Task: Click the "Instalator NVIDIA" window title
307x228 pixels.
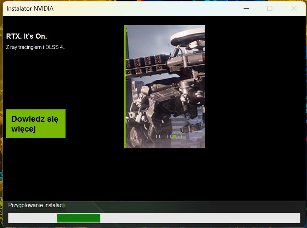Action: coord(30,9)
